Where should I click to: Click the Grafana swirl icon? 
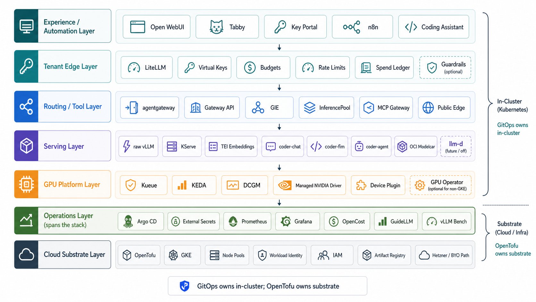[x=286, y=221]
